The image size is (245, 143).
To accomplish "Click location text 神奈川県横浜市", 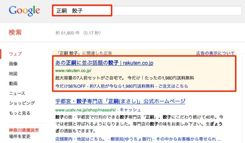I will click(24, 130).
